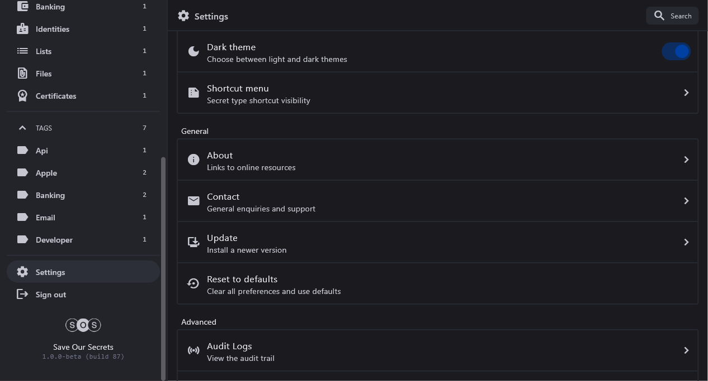Image resolution: width=708 pixels, height=381 pixels.
Task: Click the Audit Logs broadcast icon
Action: (193, 350)
